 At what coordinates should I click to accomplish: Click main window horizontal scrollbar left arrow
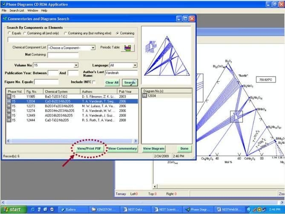3,202
